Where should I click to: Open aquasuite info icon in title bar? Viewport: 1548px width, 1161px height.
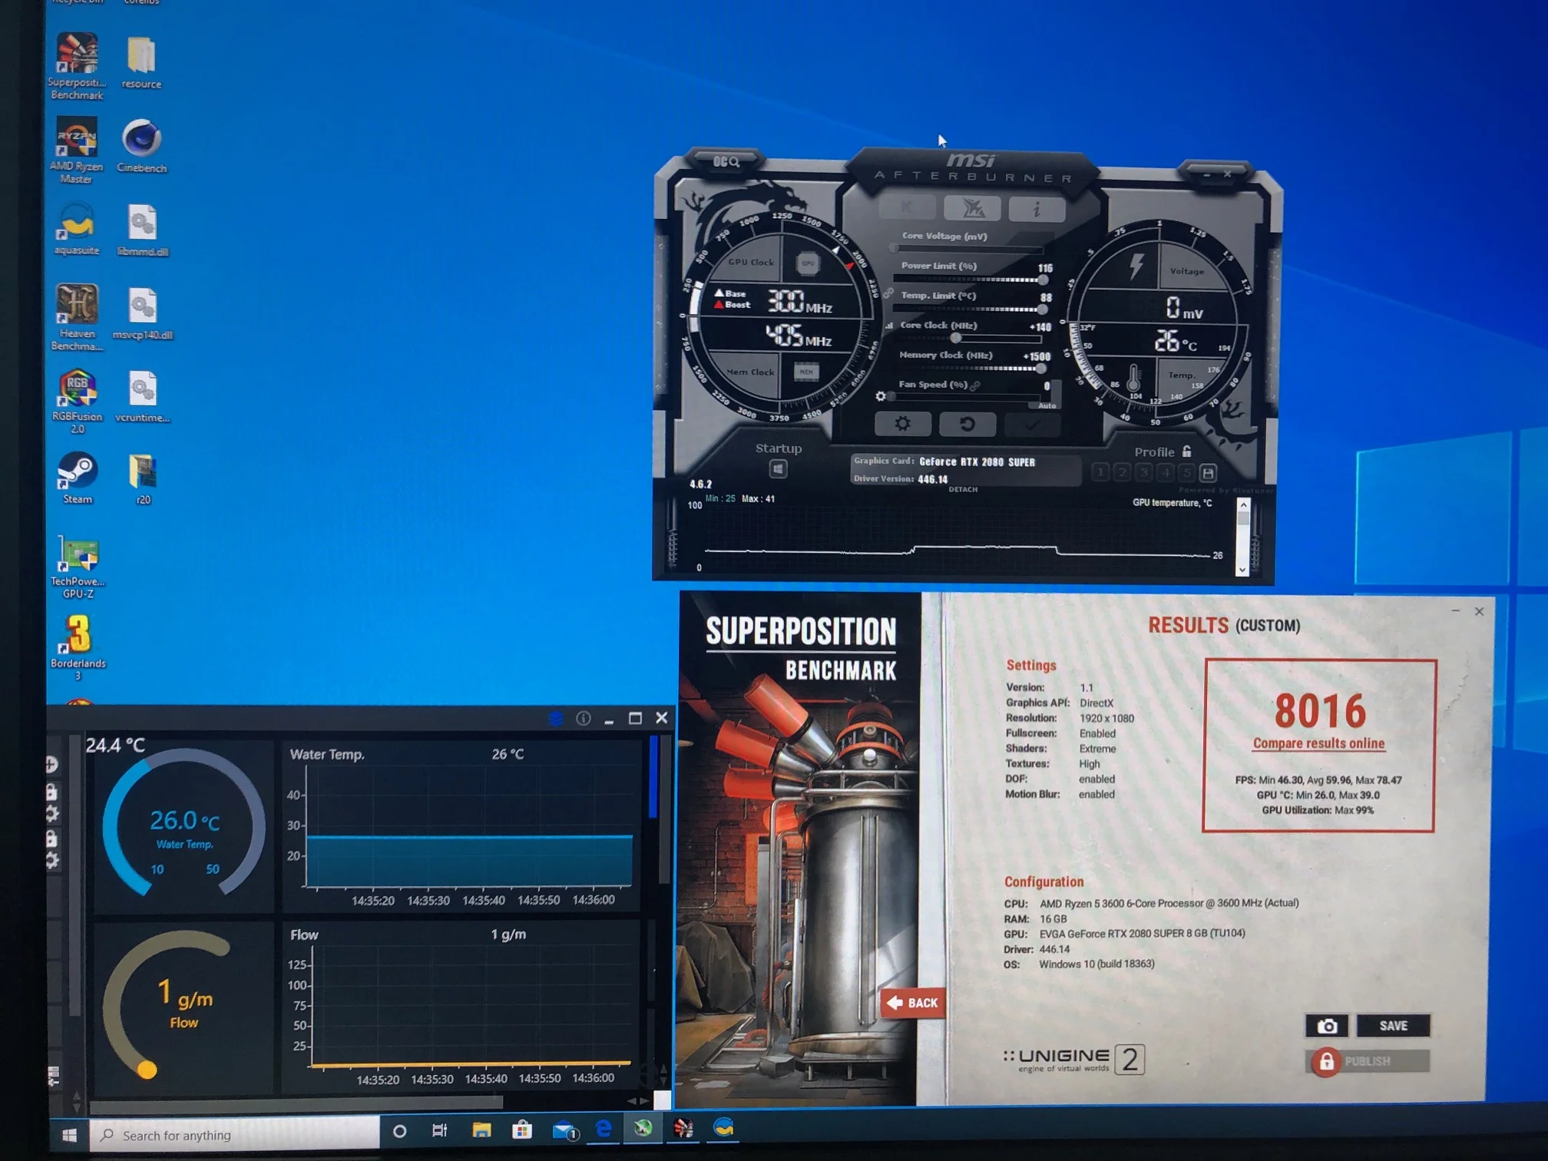(584, 718)
